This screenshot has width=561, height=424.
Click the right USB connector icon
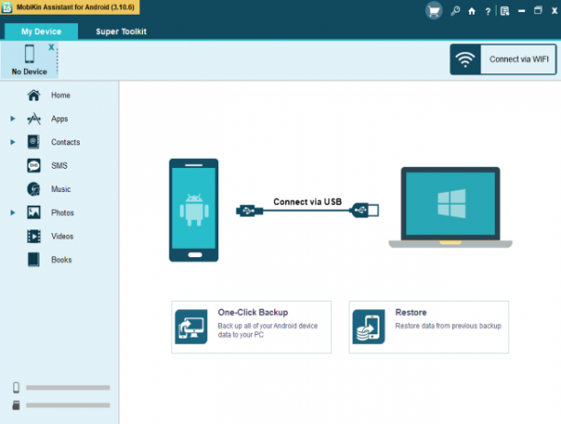(x=365, y=210)
